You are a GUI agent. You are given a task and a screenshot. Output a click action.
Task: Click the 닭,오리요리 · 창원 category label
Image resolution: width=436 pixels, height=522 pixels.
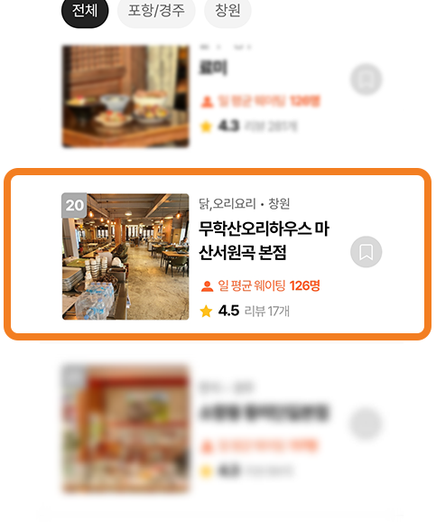point(245,204)
